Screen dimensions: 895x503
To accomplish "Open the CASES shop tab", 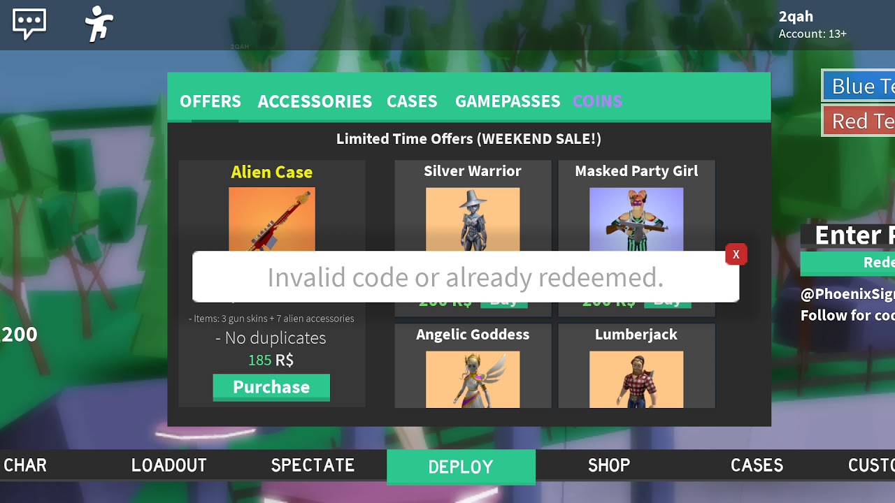I will click(x=412, y=101).
